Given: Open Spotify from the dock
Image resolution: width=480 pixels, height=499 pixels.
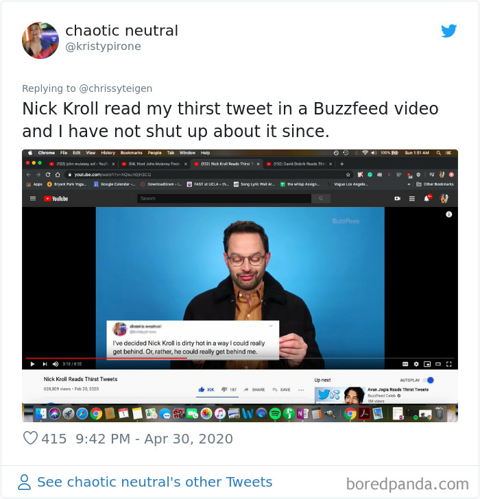Looking at the screenshot, I should 275,414.
